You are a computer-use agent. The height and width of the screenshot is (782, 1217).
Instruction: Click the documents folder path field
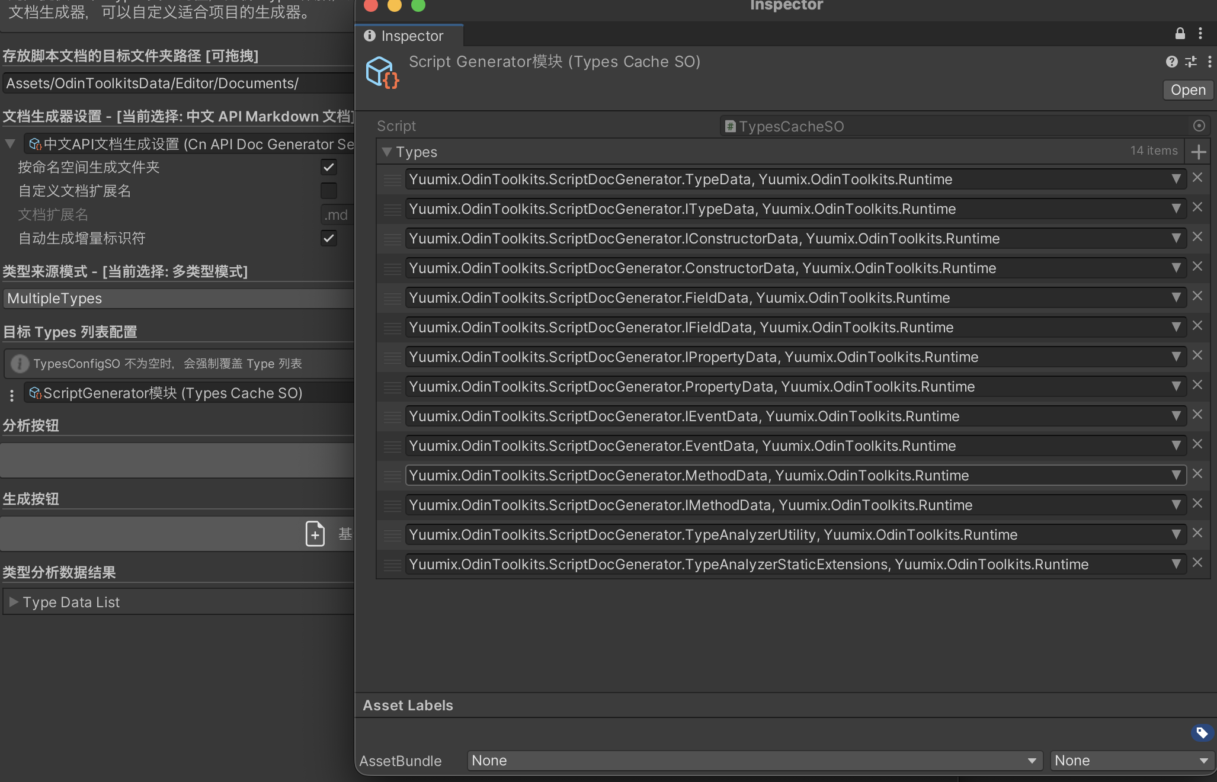178,84
